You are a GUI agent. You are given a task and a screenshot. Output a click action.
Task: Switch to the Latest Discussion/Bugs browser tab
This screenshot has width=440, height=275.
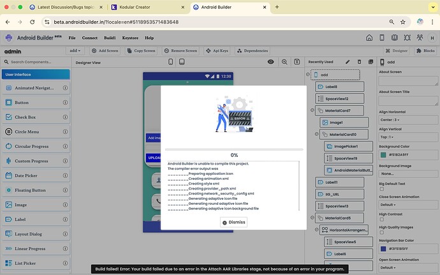click(x=66, y=7)
